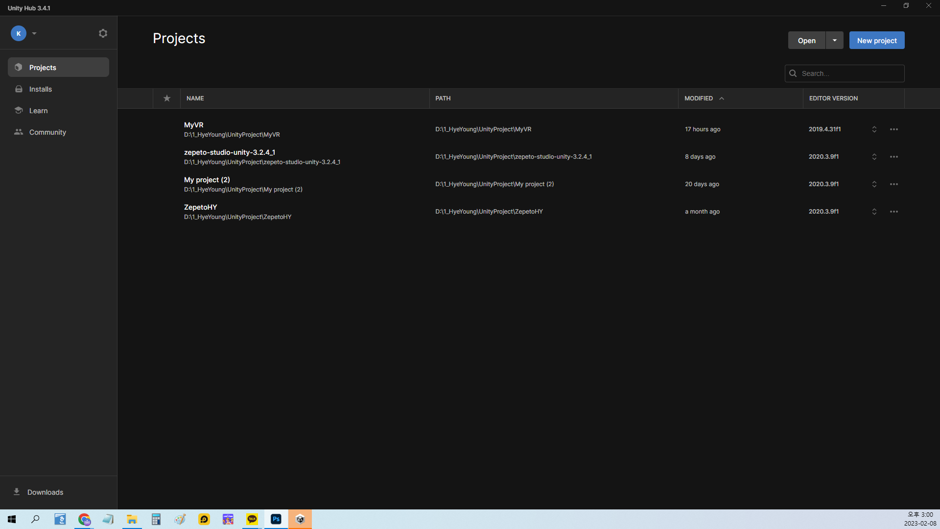The image size is (940, 529).
Task: Click the search magnifier icon
Action: click(793, 73)
